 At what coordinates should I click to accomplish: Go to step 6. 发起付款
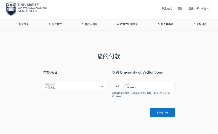pyautogui.click(x=200, y=24)
